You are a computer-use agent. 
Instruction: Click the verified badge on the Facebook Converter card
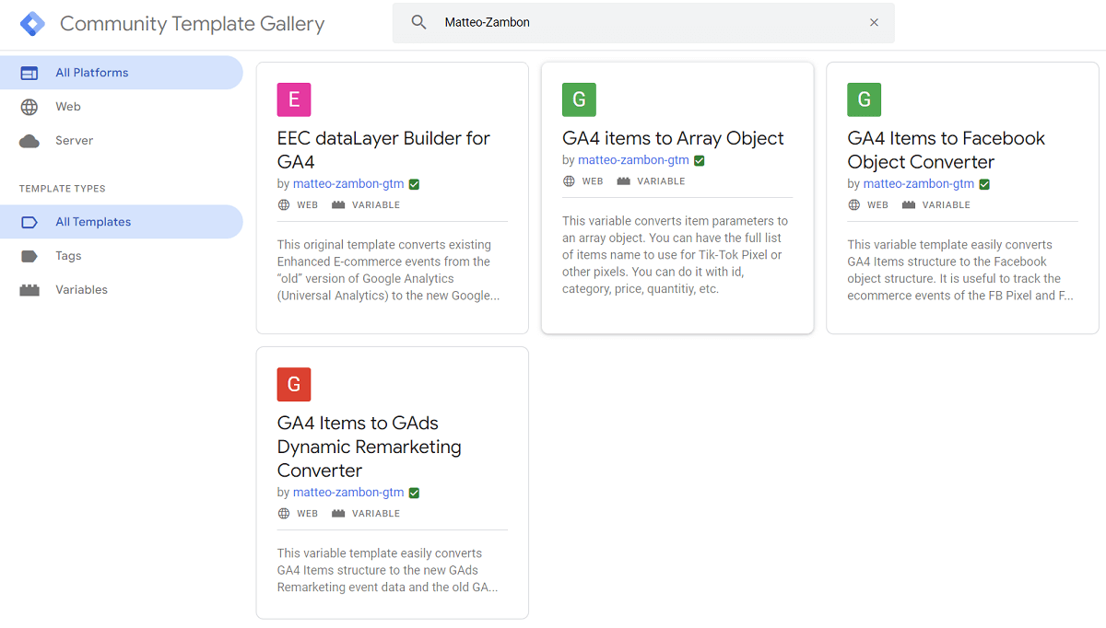pos(984,184)
